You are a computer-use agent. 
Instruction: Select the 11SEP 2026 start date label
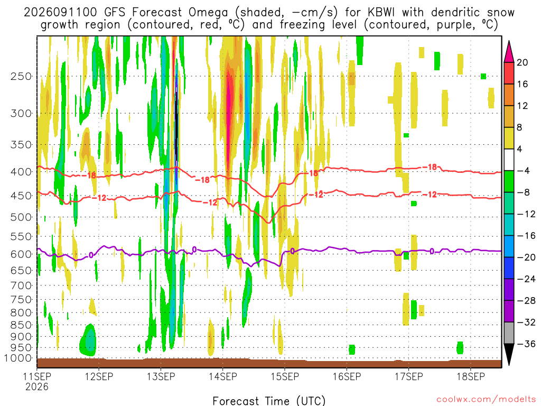tap(37, 381)
